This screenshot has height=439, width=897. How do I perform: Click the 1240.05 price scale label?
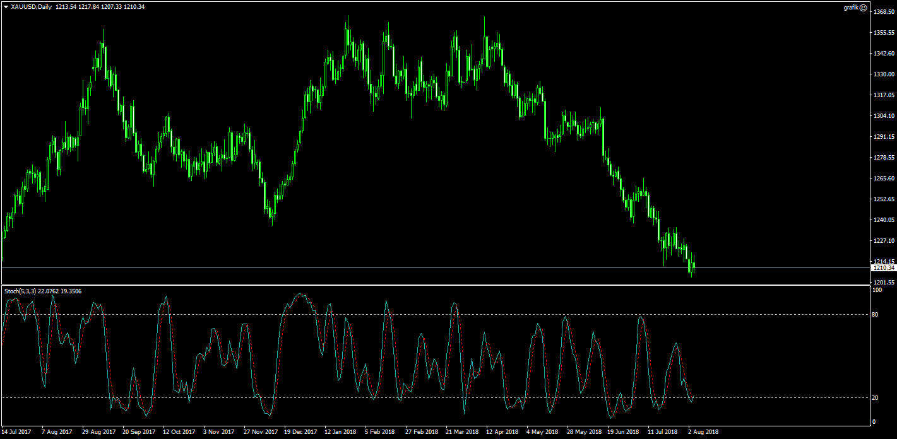[x=884, y=220]
